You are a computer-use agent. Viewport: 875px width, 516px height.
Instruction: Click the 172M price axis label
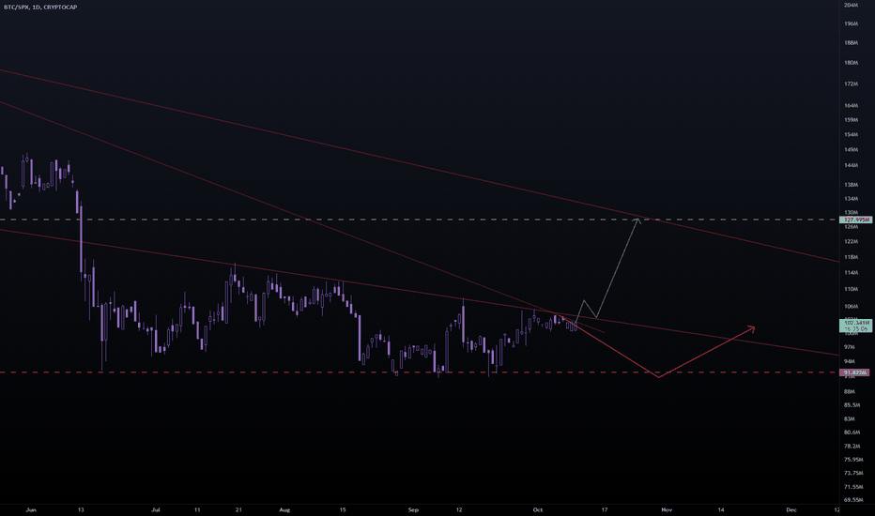(851, 84)
